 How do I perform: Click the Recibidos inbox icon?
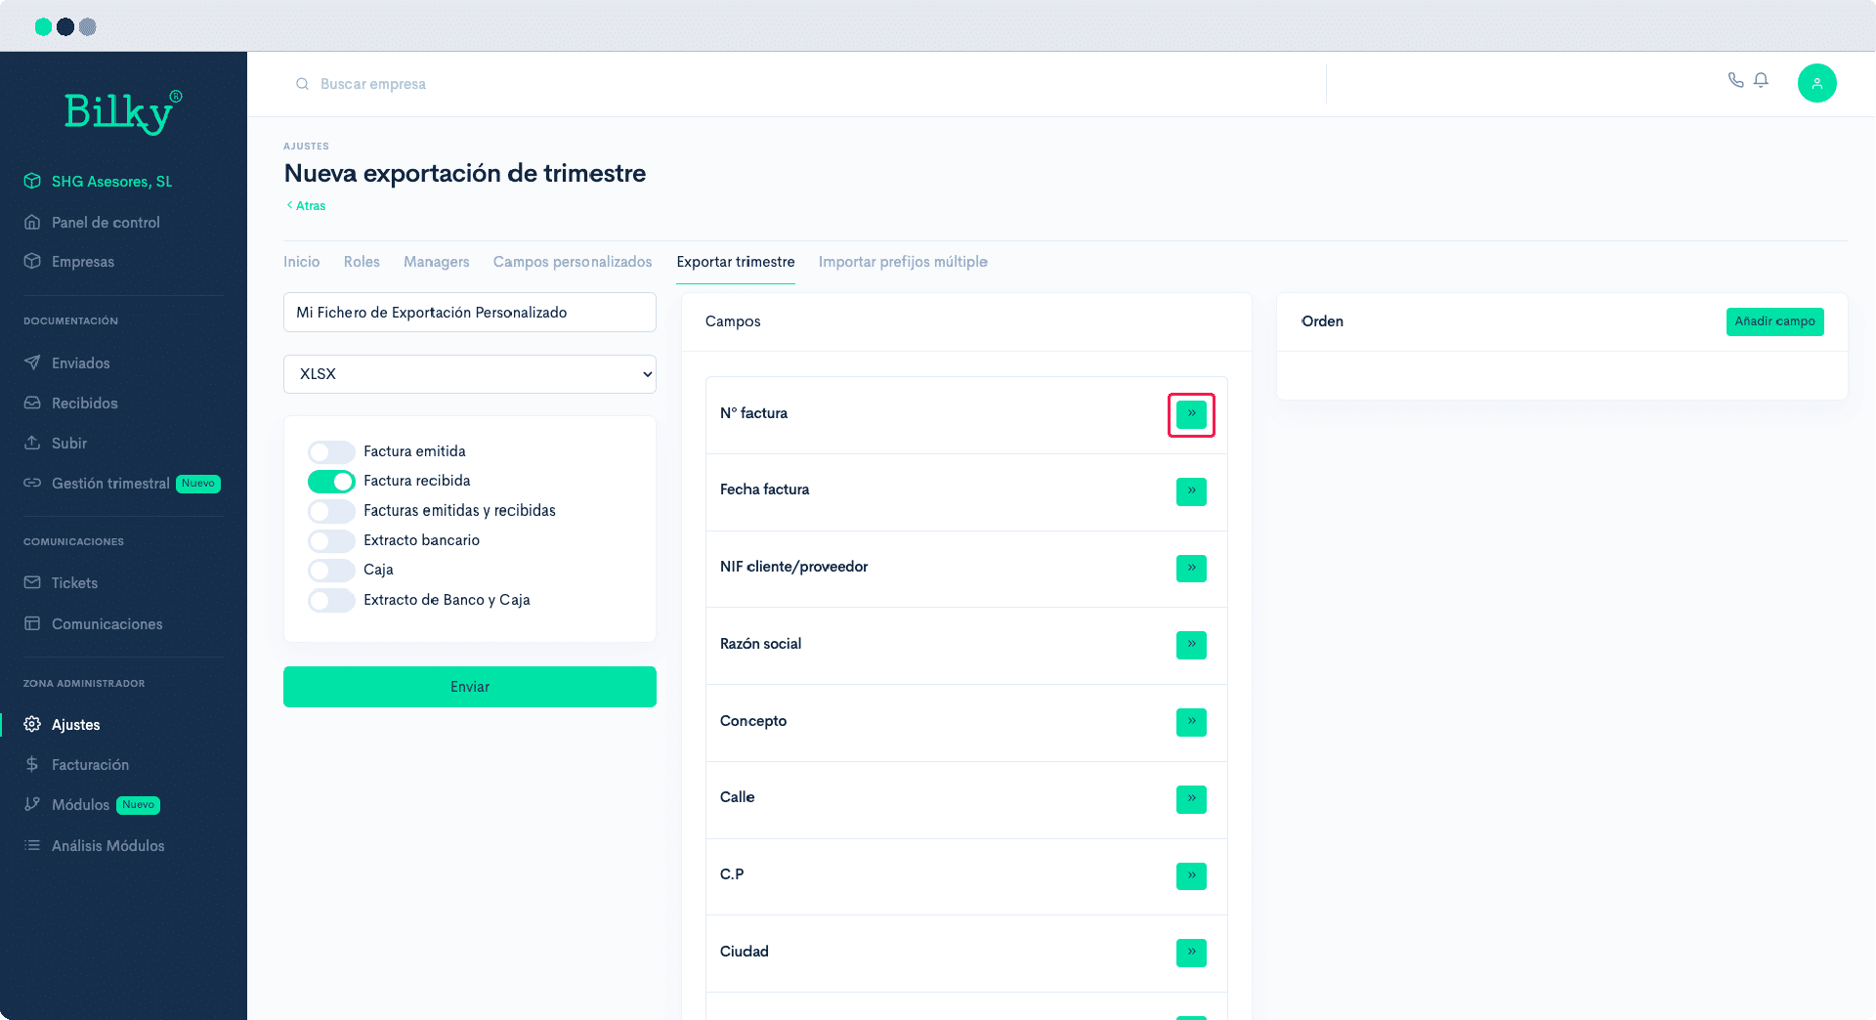(x=32, y=403)
